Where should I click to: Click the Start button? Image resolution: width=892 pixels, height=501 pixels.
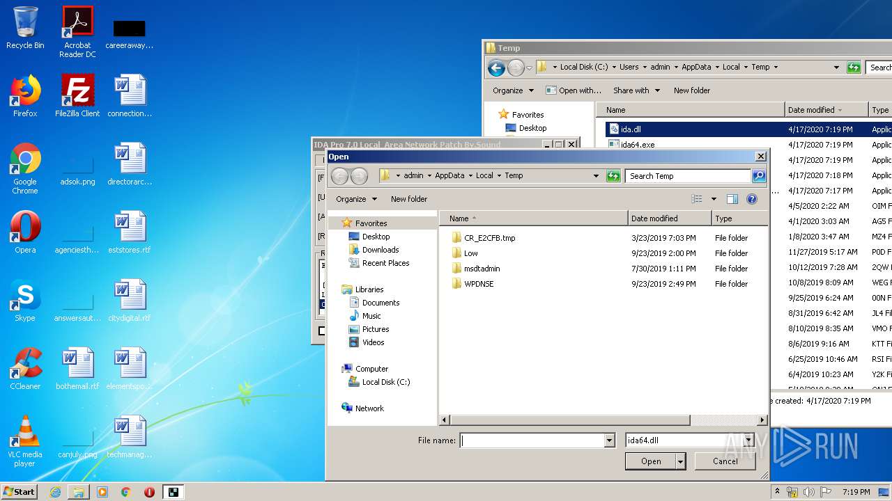click(x=19, y=492)
